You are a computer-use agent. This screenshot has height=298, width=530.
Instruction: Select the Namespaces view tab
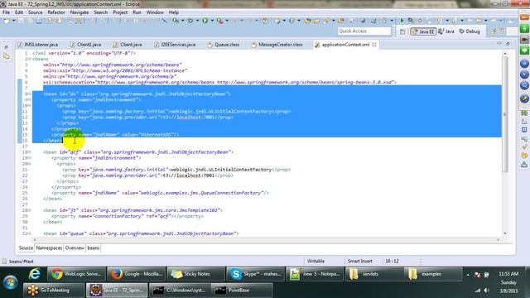49,248
